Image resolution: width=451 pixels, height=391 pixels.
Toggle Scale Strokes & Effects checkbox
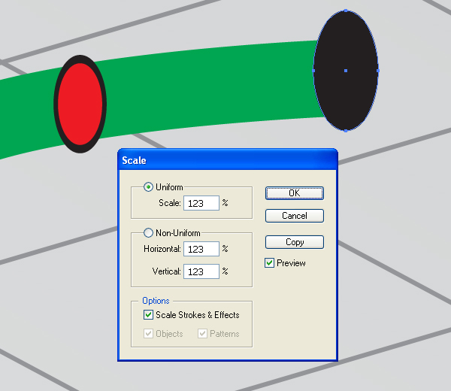[x=148, y=315]
